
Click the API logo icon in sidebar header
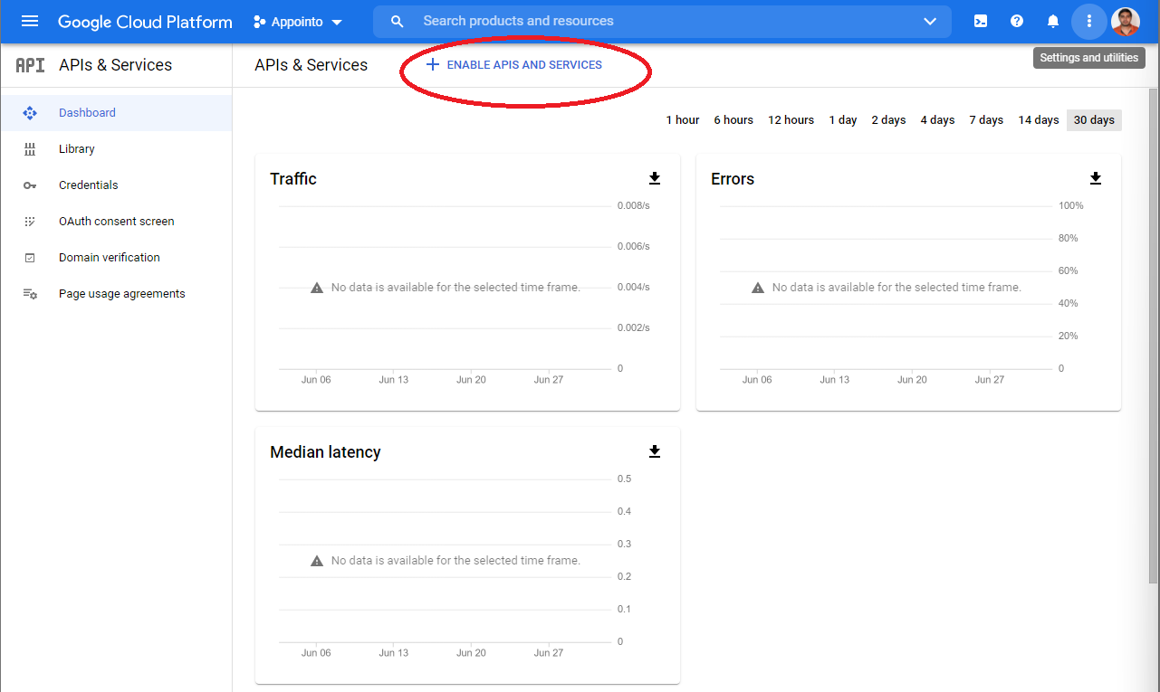(30, 65)
